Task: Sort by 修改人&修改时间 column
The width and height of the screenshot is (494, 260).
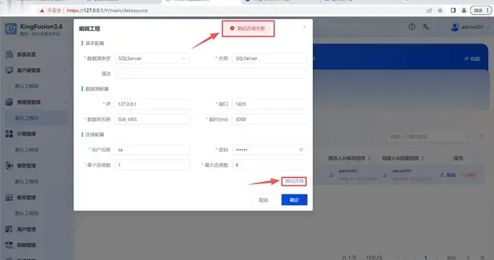Action: coord(369,158)
